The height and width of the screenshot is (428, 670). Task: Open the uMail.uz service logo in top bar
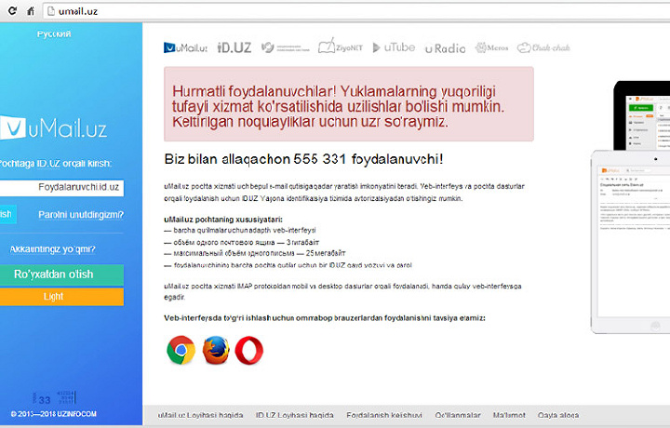click(185, 47)
